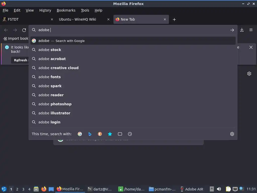The image size is (257, 193).
Task: Open the Downloads toolbar icon
Action: [x=242, y=30]
